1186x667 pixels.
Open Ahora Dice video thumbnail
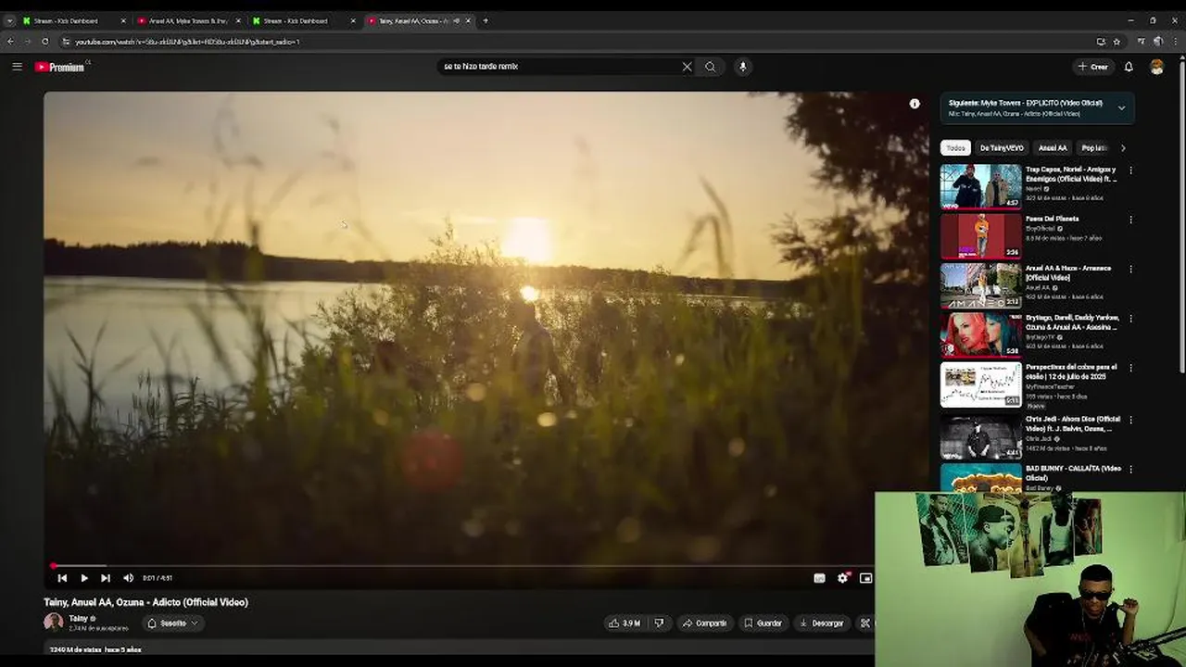[x=980, y=436]
